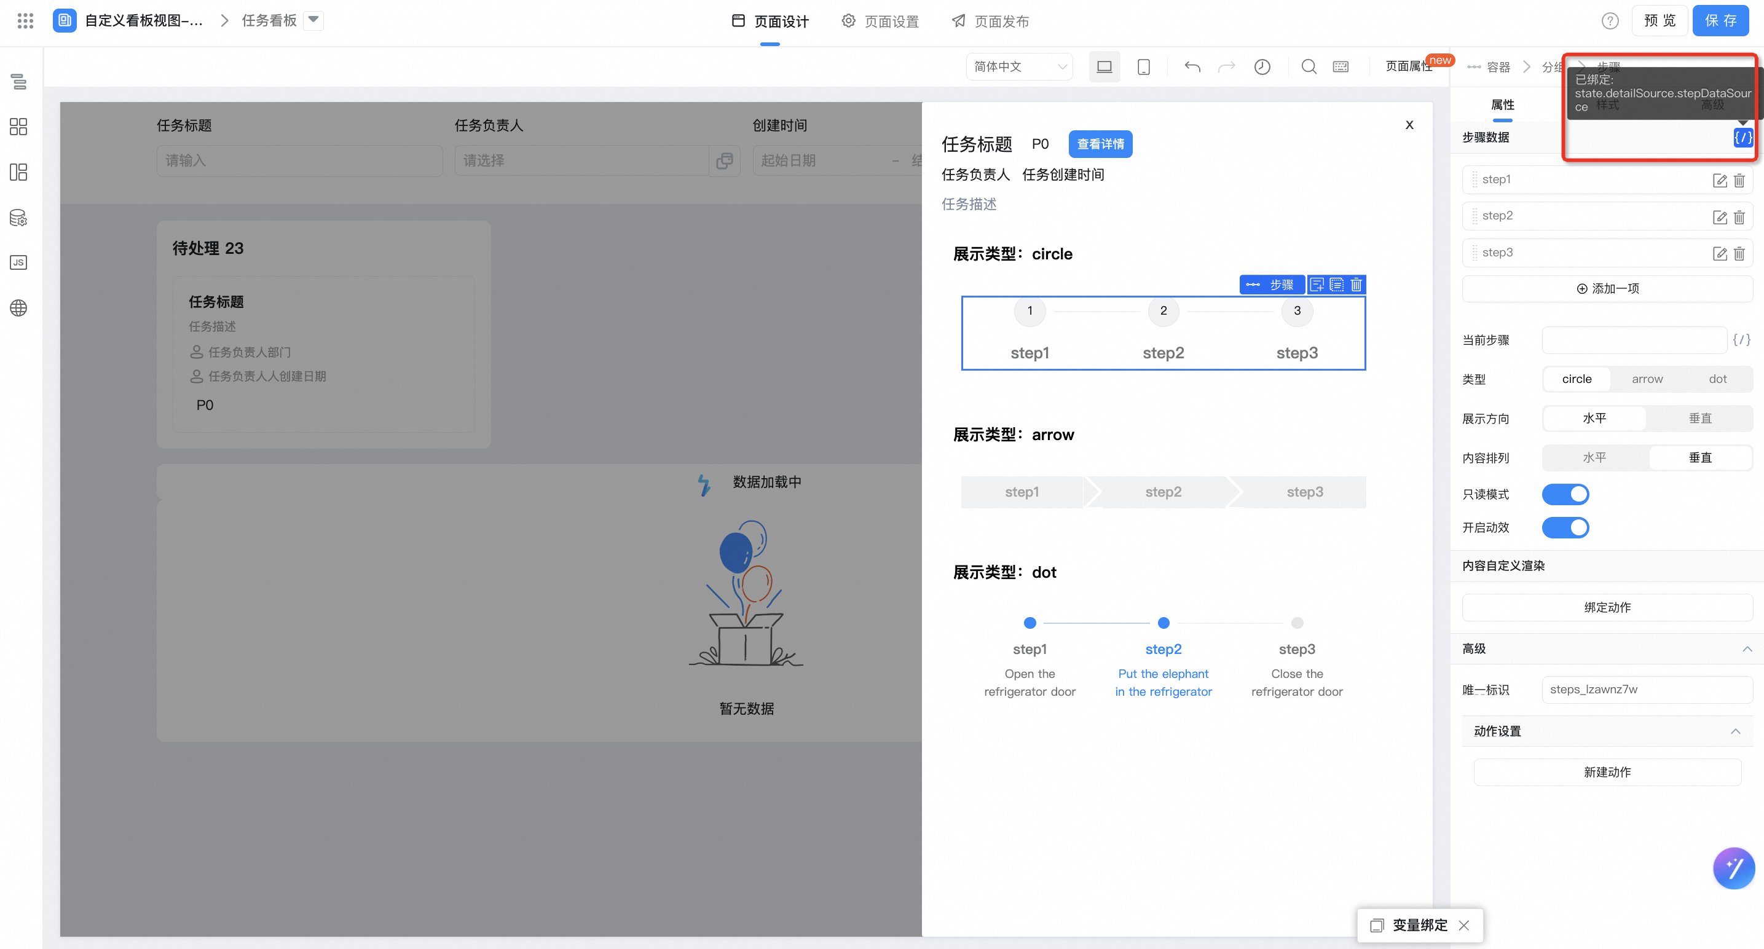1764x949 pixels.
Task: Open the component library sidebar icon
Action: point(18,127)
